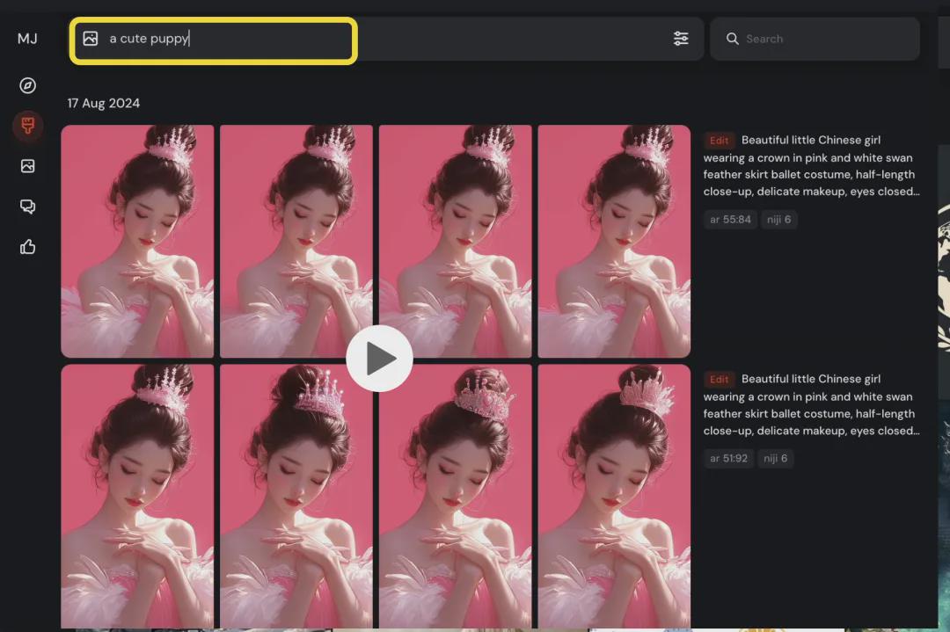The width and height of the screenshot is (950, 632).
Task: Open Organize using the picture icon
Action: [x=26, y=165]
